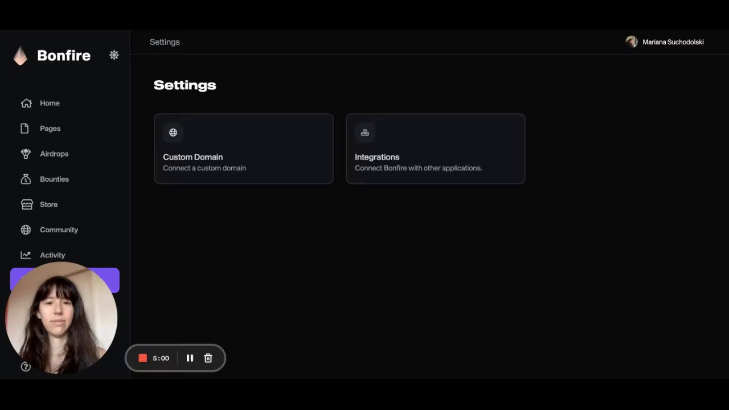Click the Settings page heading
This screenshot has width=729, height=410.
(185, 85)
